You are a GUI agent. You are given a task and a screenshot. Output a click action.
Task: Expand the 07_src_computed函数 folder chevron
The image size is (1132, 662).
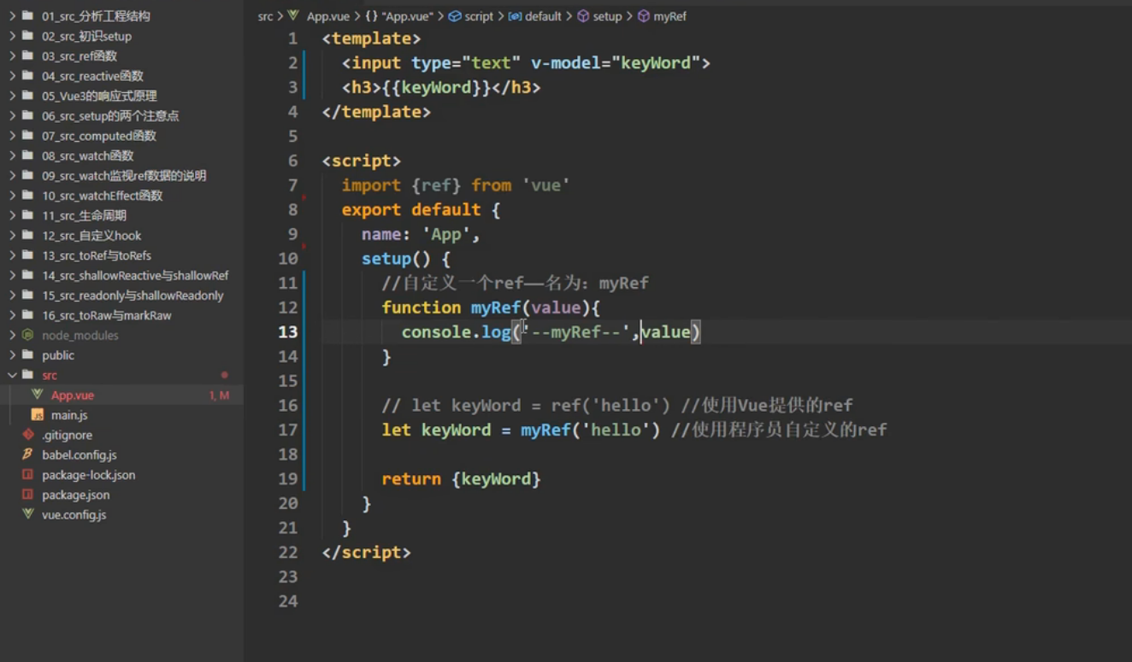[12, 136]
